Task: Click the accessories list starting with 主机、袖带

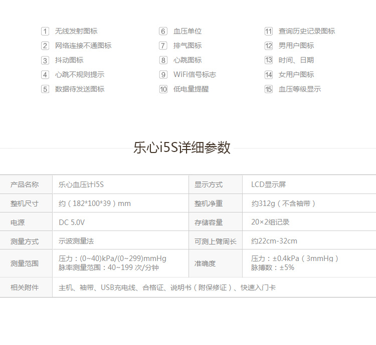Action: coord(167,287)
